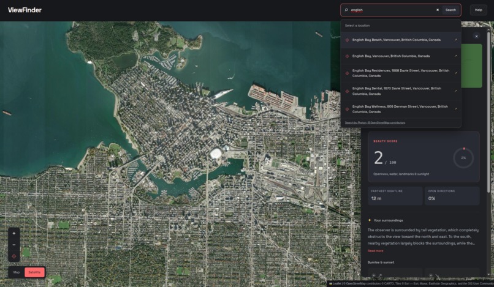Click the 'Your surroundings' heading
Screen dimensions: 494x287
pyautogui.click(x=388, y=220)
